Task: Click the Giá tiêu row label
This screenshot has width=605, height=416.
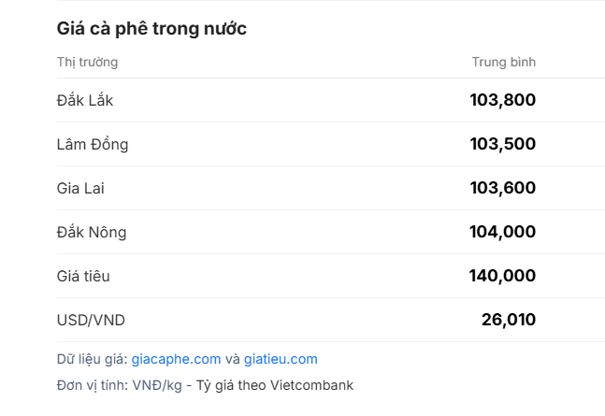Action: [x=83, y=276]
